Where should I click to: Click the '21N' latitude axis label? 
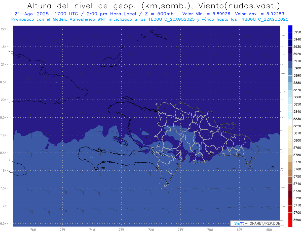(x=4, y=64)
